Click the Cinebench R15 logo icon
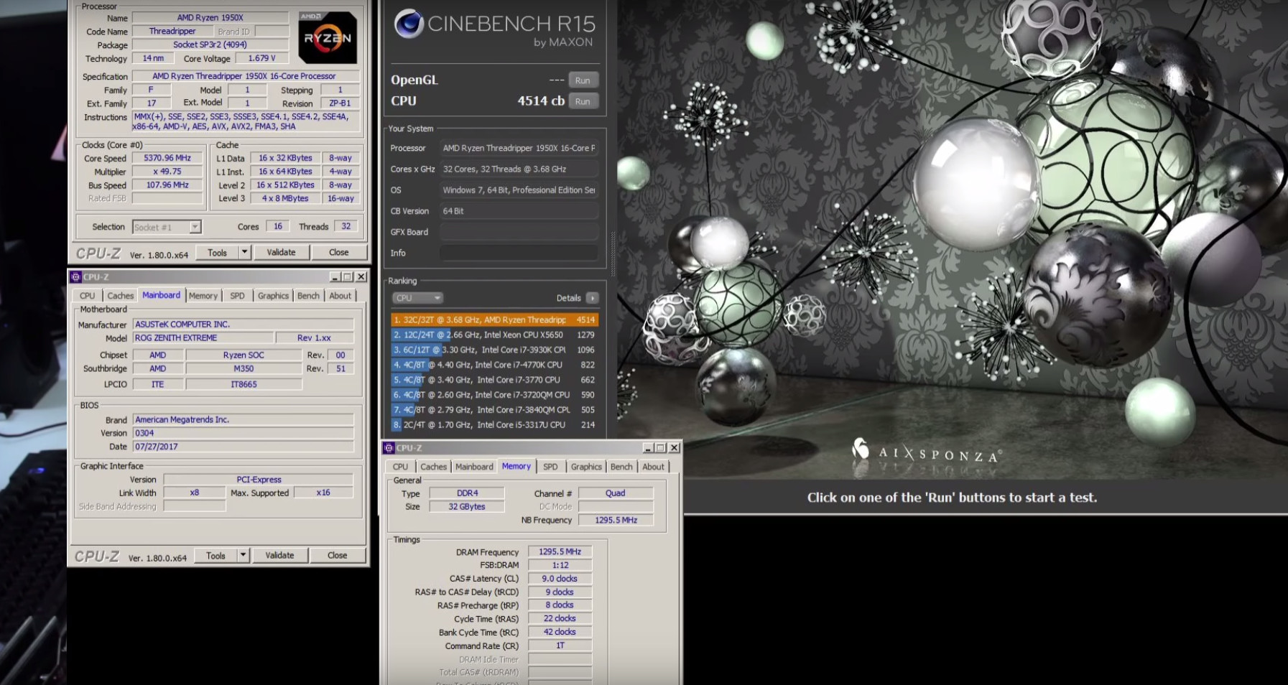Image resolution: width=1288 pixels, height=685 pixels. pos(409,24)
